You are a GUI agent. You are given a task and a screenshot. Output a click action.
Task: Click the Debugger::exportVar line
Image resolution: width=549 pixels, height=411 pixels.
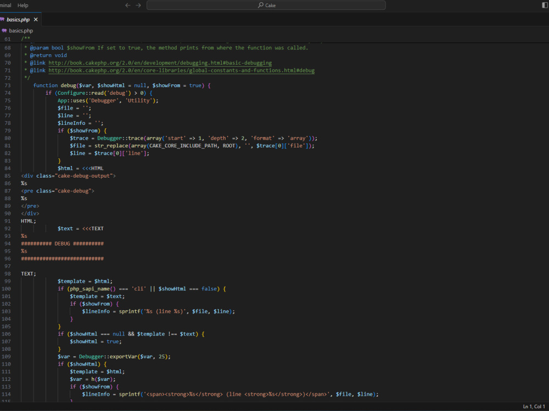tap(114, 357)
